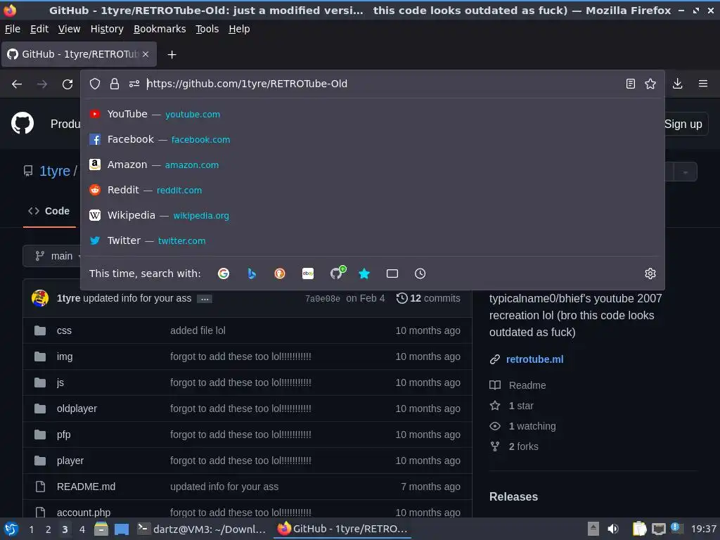
Task: Go back with the back arrow
Action: (17, 84)
